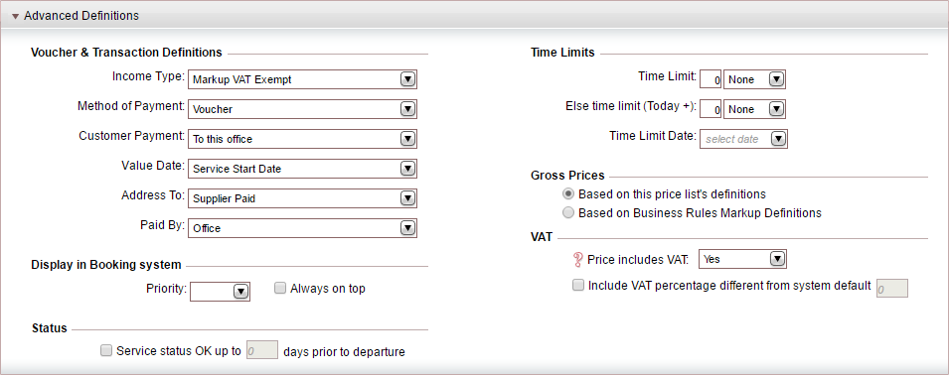Open the Income Type dropdown
Image resolution: width=949 pixels, height=375 pixels.
tap(303, 79)
